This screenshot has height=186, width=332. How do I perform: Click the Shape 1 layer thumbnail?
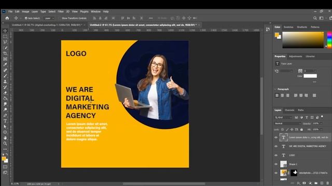[x=283, y=164]
